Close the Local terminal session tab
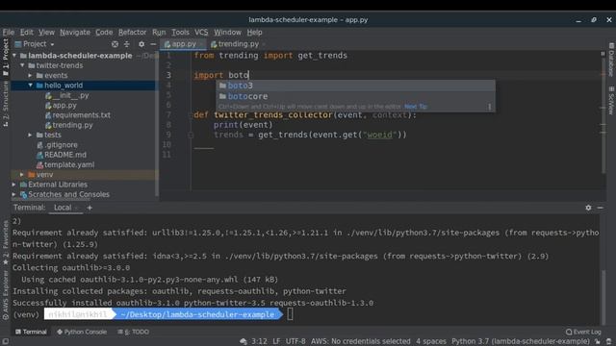Screen dimensions: 616x346 pos(77,208)
